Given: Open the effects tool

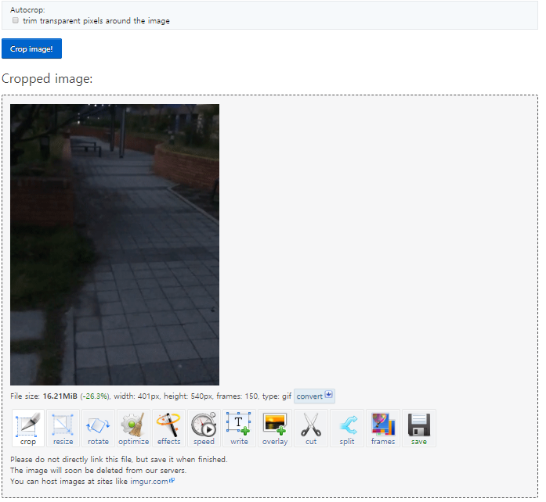Looking at the screenshot, I should [169, 428].
